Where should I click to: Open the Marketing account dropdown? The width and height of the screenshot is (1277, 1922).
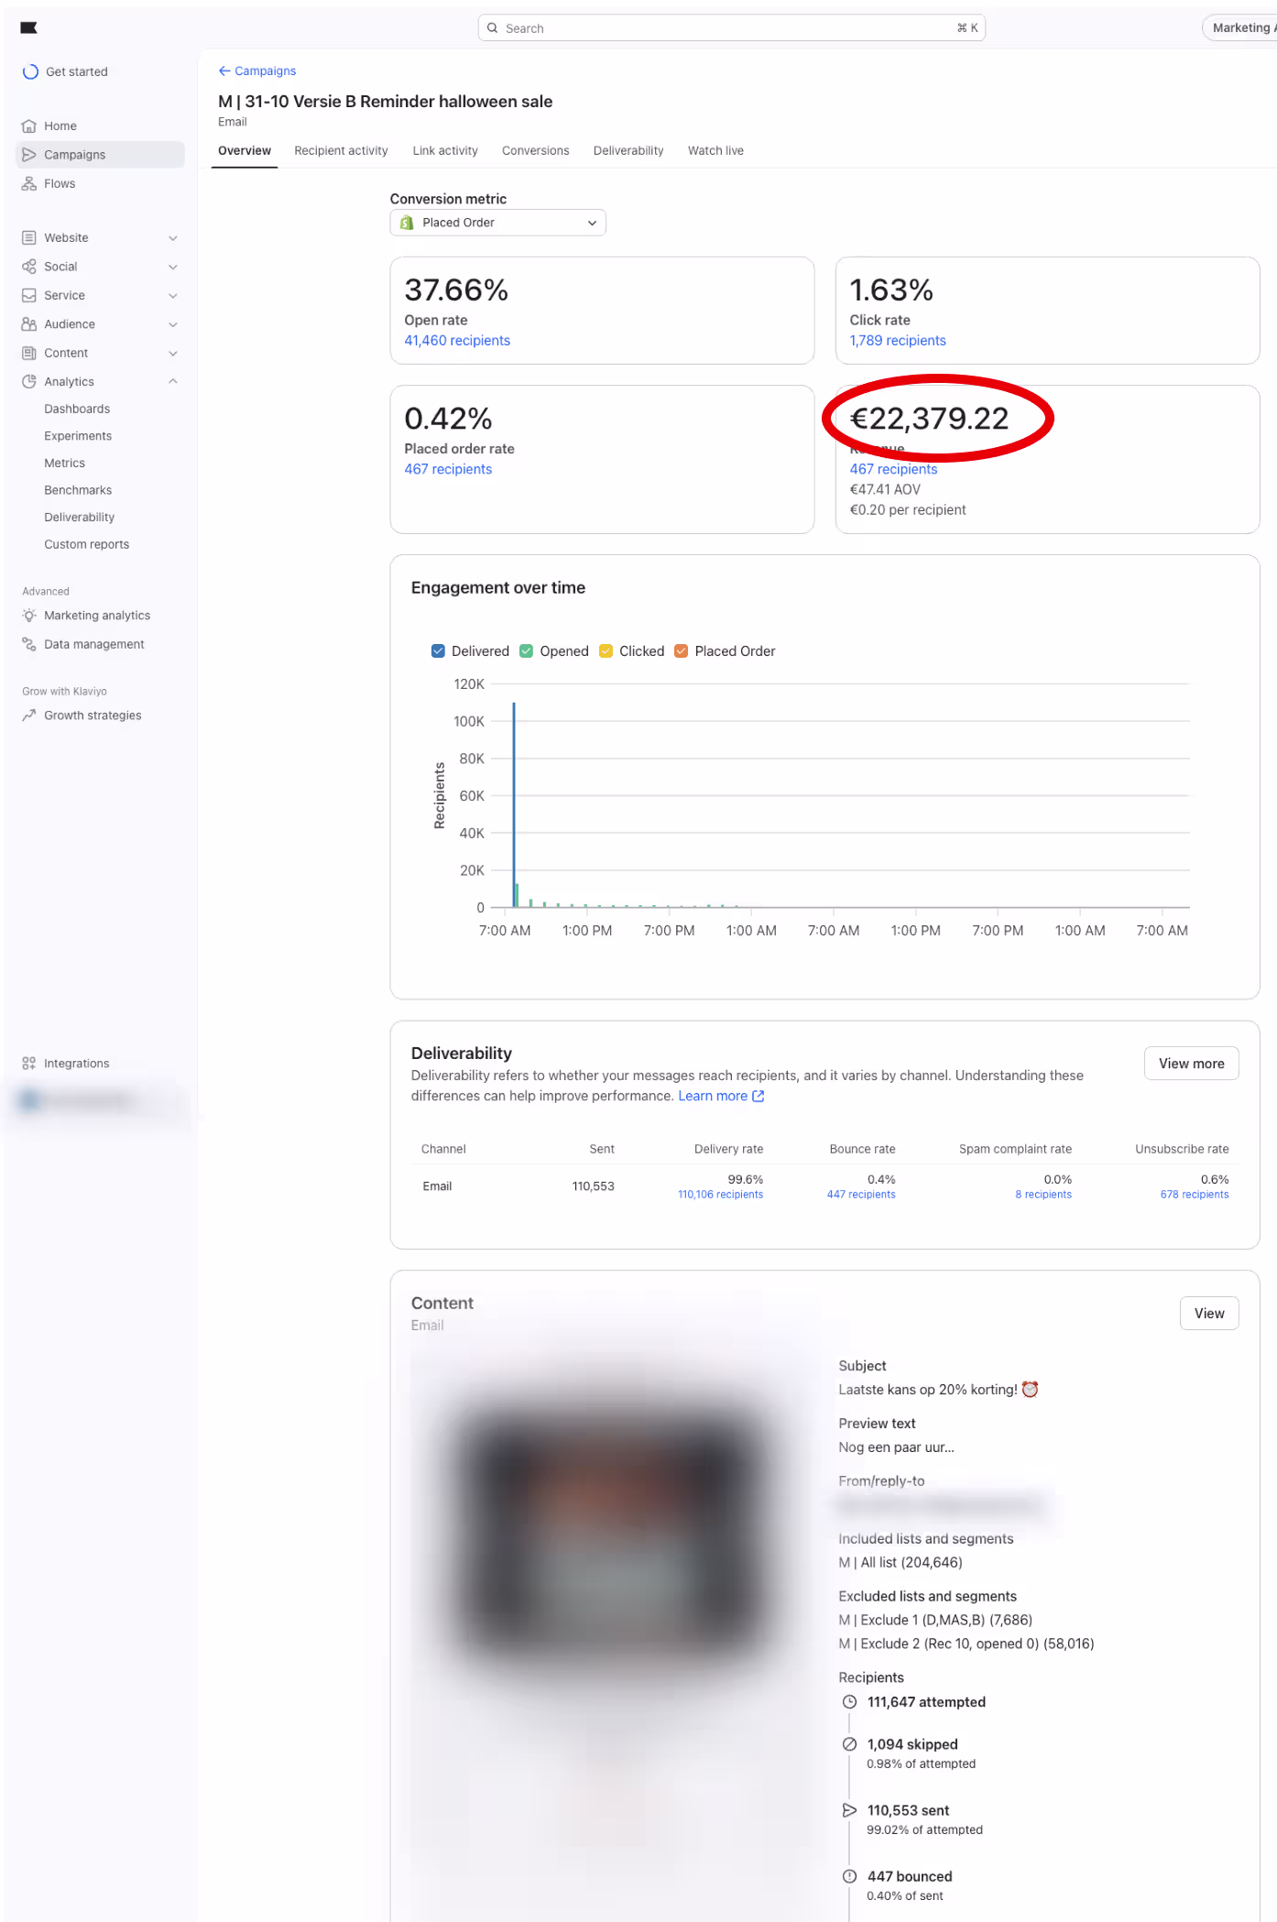tap(1240, 28)
